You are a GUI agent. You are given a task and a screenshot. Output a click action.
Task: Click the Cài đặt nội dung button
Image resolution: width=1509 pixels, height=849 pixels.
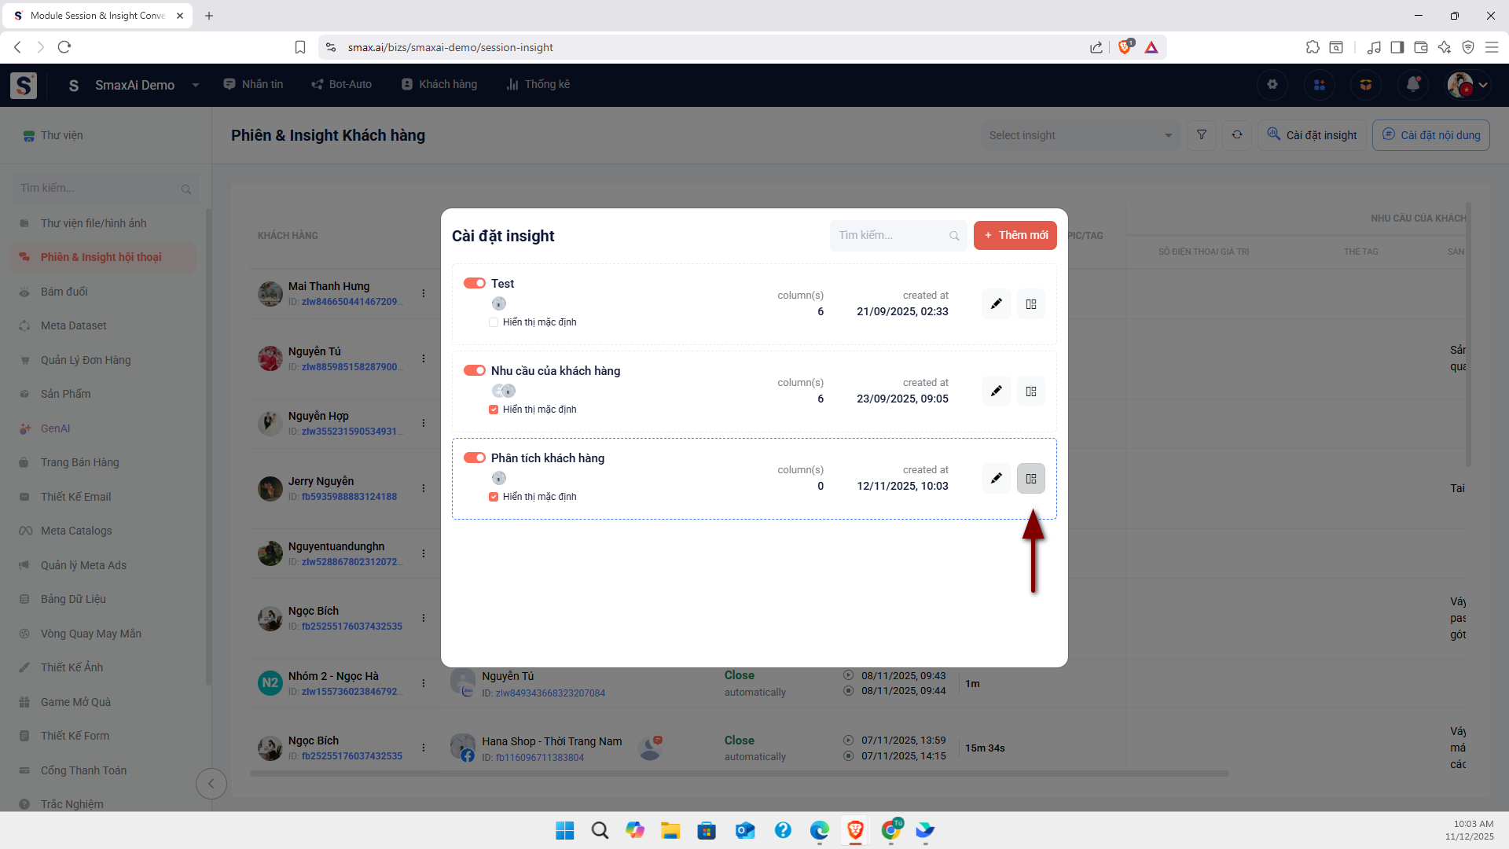pos(1430,135)
